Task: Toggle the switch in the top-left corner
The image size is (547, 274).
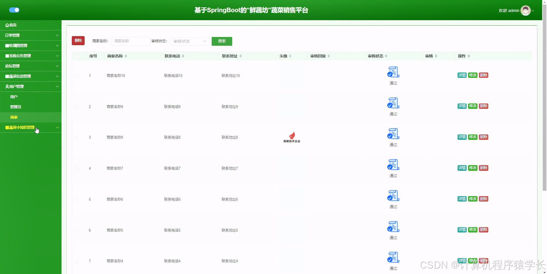Action: point(14,10)
